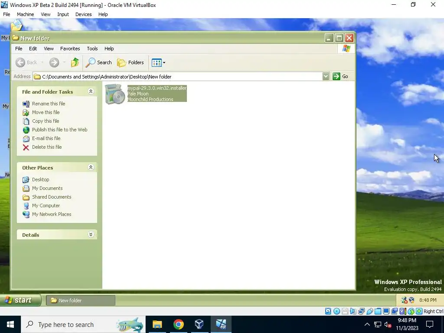
Task: Open My Network Places link
Action: [52, 214]
